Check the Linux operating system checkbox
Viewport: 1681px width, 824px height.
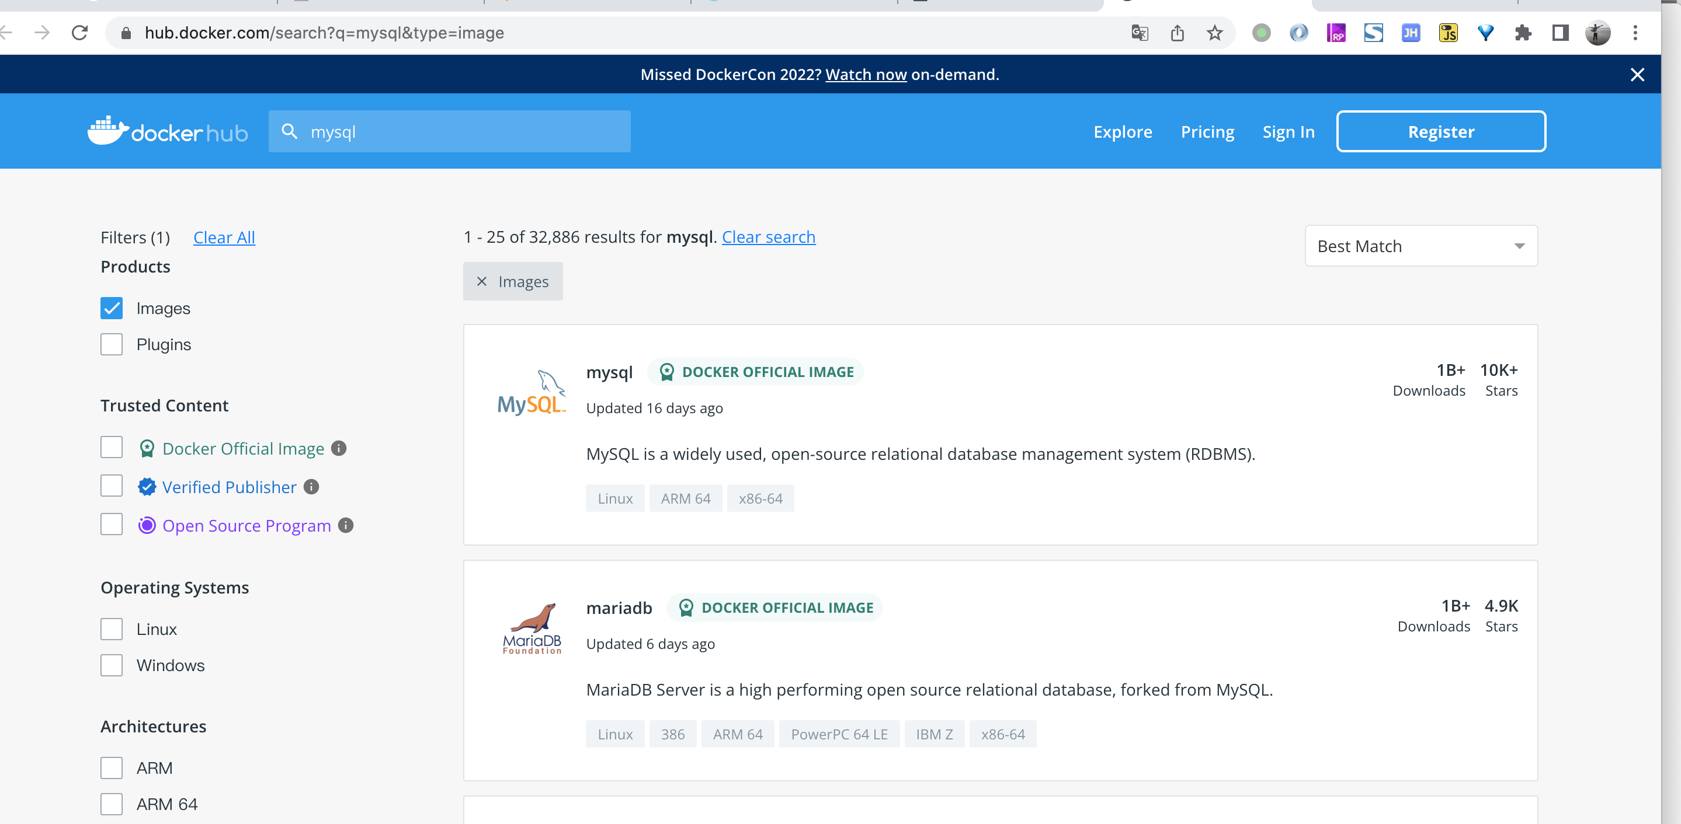(x=112, y=629)
